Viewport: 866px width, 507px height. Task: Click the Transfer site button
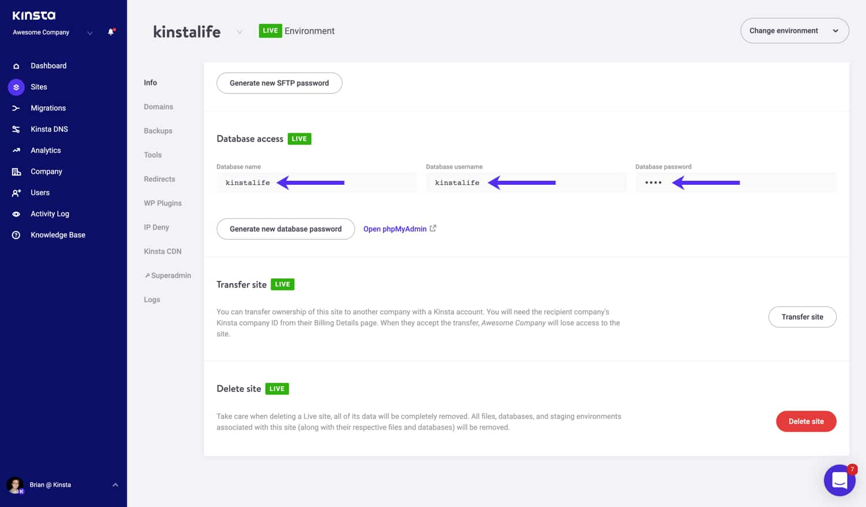802,317
